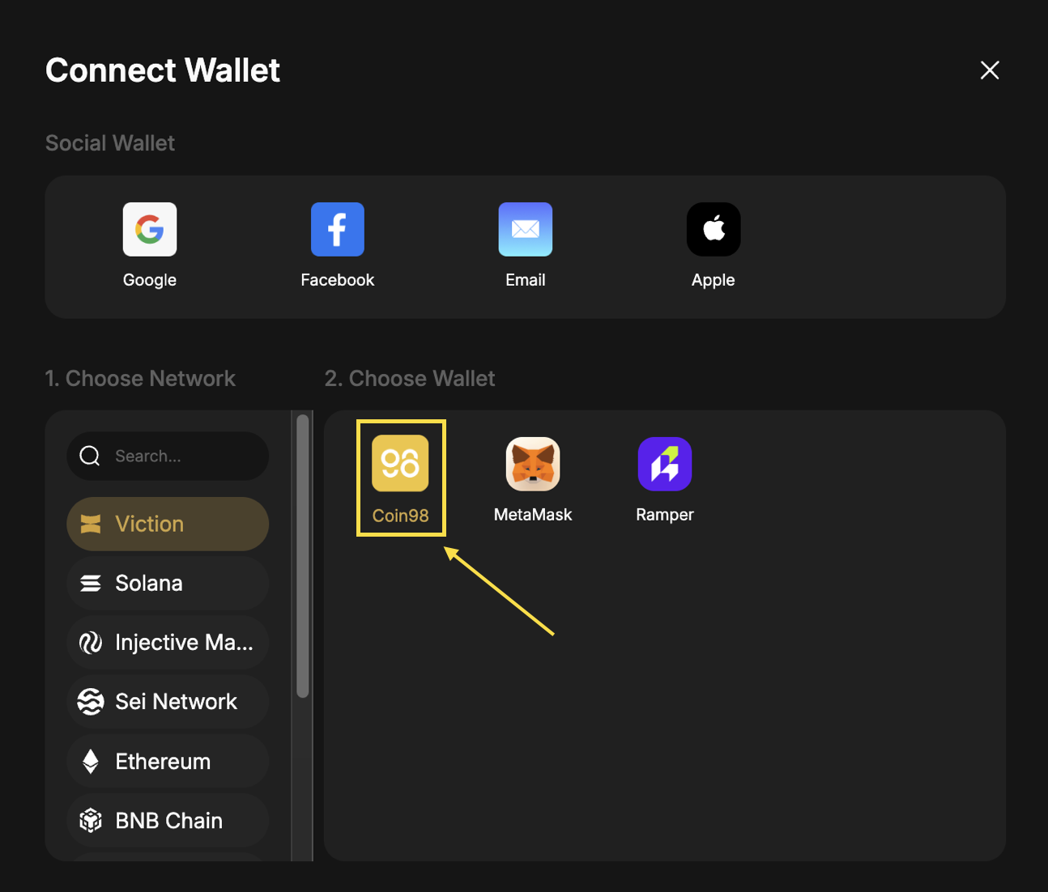Switch to the Solana network

168,583
